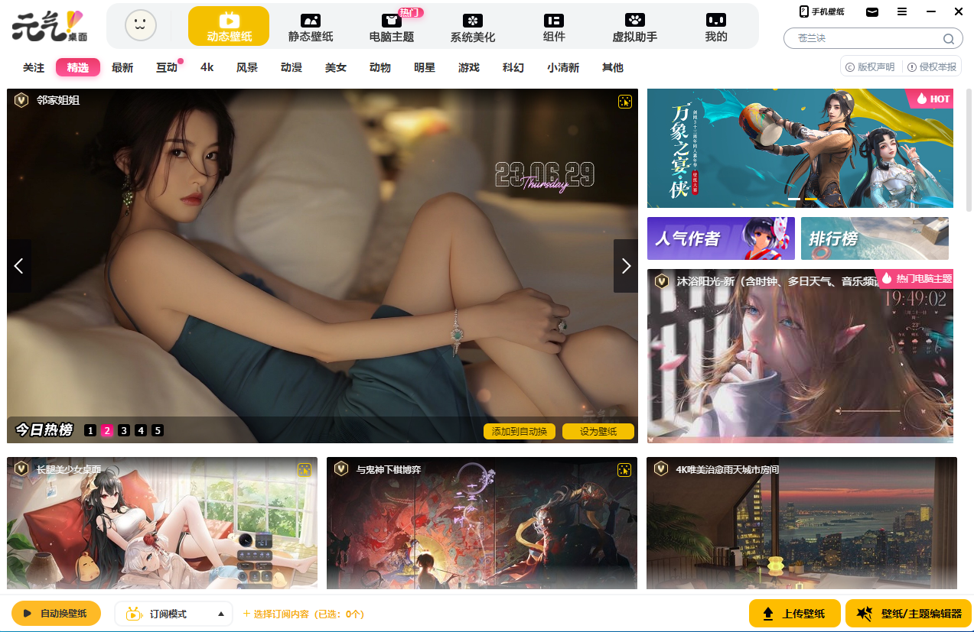
Task: Click the 元气桌面 app logo
Action: point(50,26)
